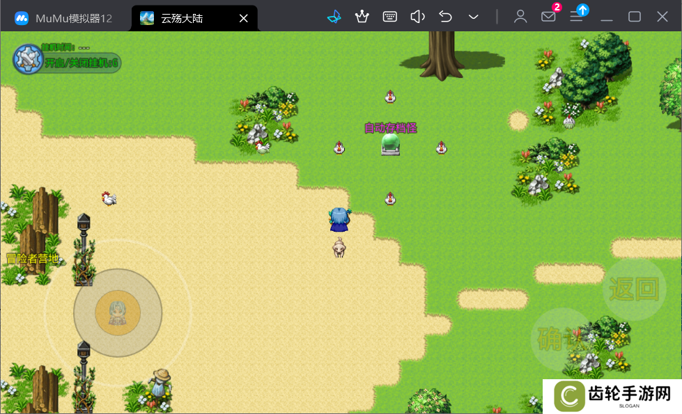682x414 pixels.
Task: Click the 冒险者营地 location label
Action: click(33, 259)
